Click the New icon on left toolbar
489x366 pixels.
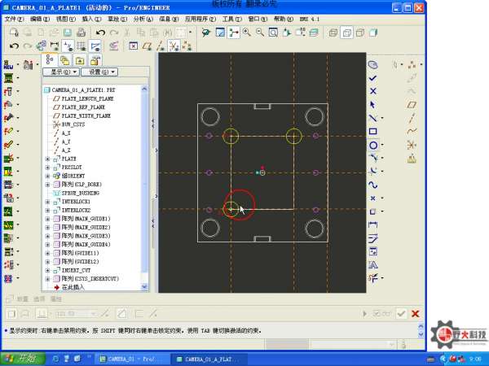(x=8, y=65)
